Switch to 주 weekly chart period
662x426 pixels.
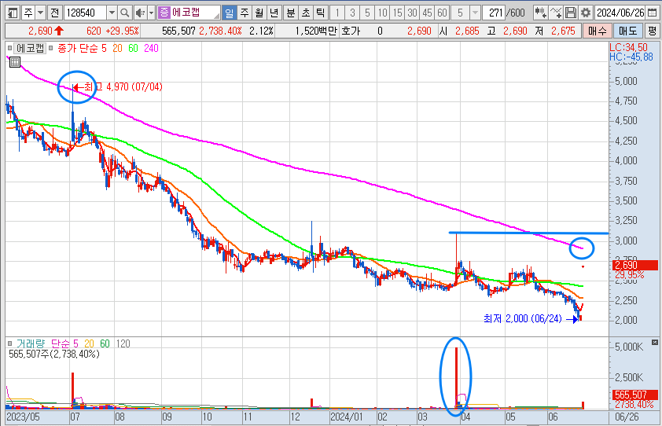(245, 13)
